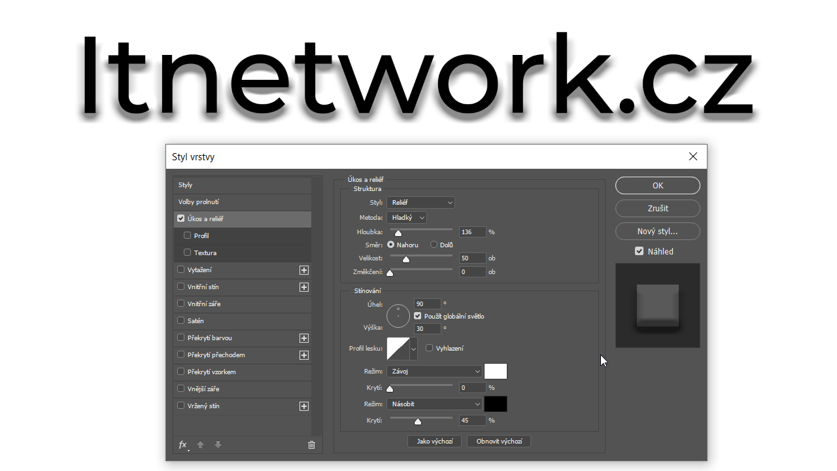The height and width of the screenshot is (471, 837).
Task: Click the Velikost slider handle
Action: coord(405,259)
